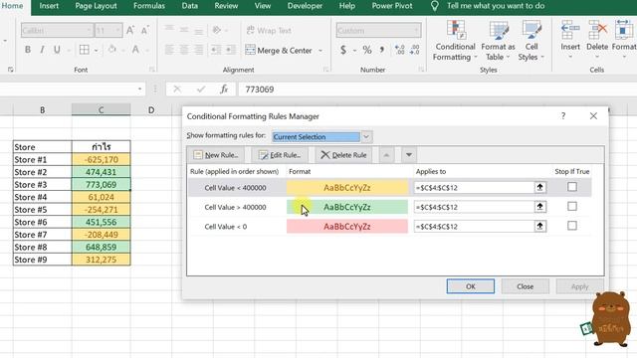This screenshot has width=637, height=358.
Task: Collapse range picker for Cell Value < 0 rule
Action: [539, 226]
